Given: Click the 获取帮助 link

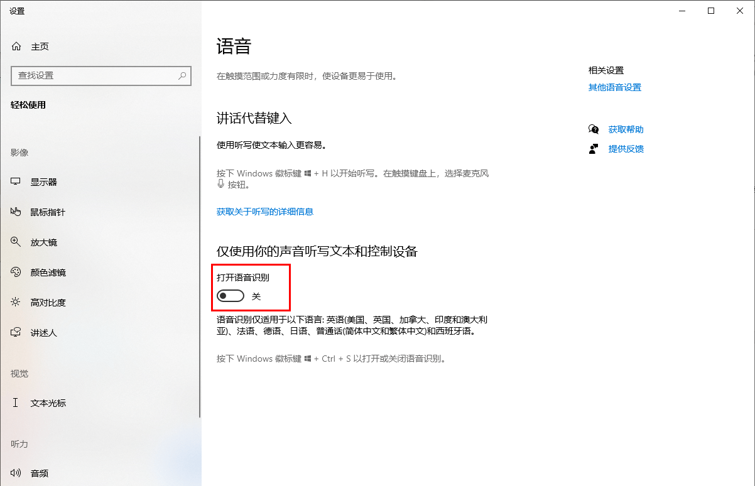Looking at the screenshot, I should [626, 129].
